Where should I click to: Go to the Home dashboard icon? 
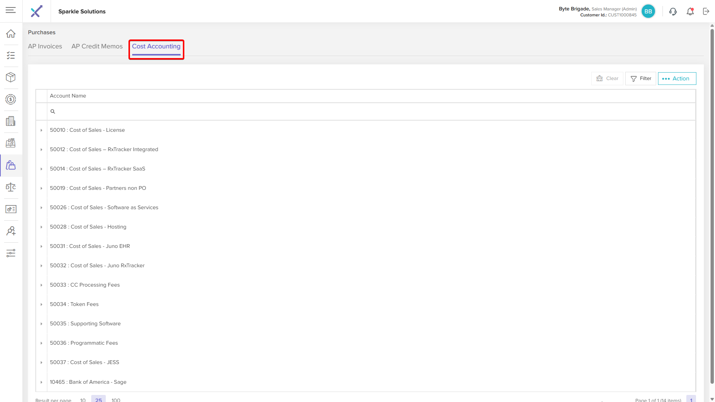point(11,34)
